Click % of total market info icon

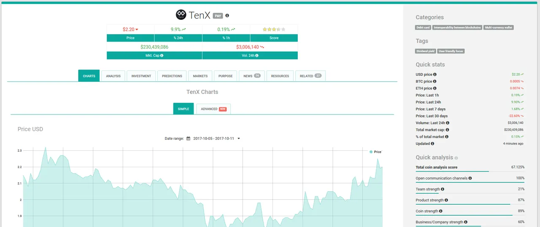[447, 136]
